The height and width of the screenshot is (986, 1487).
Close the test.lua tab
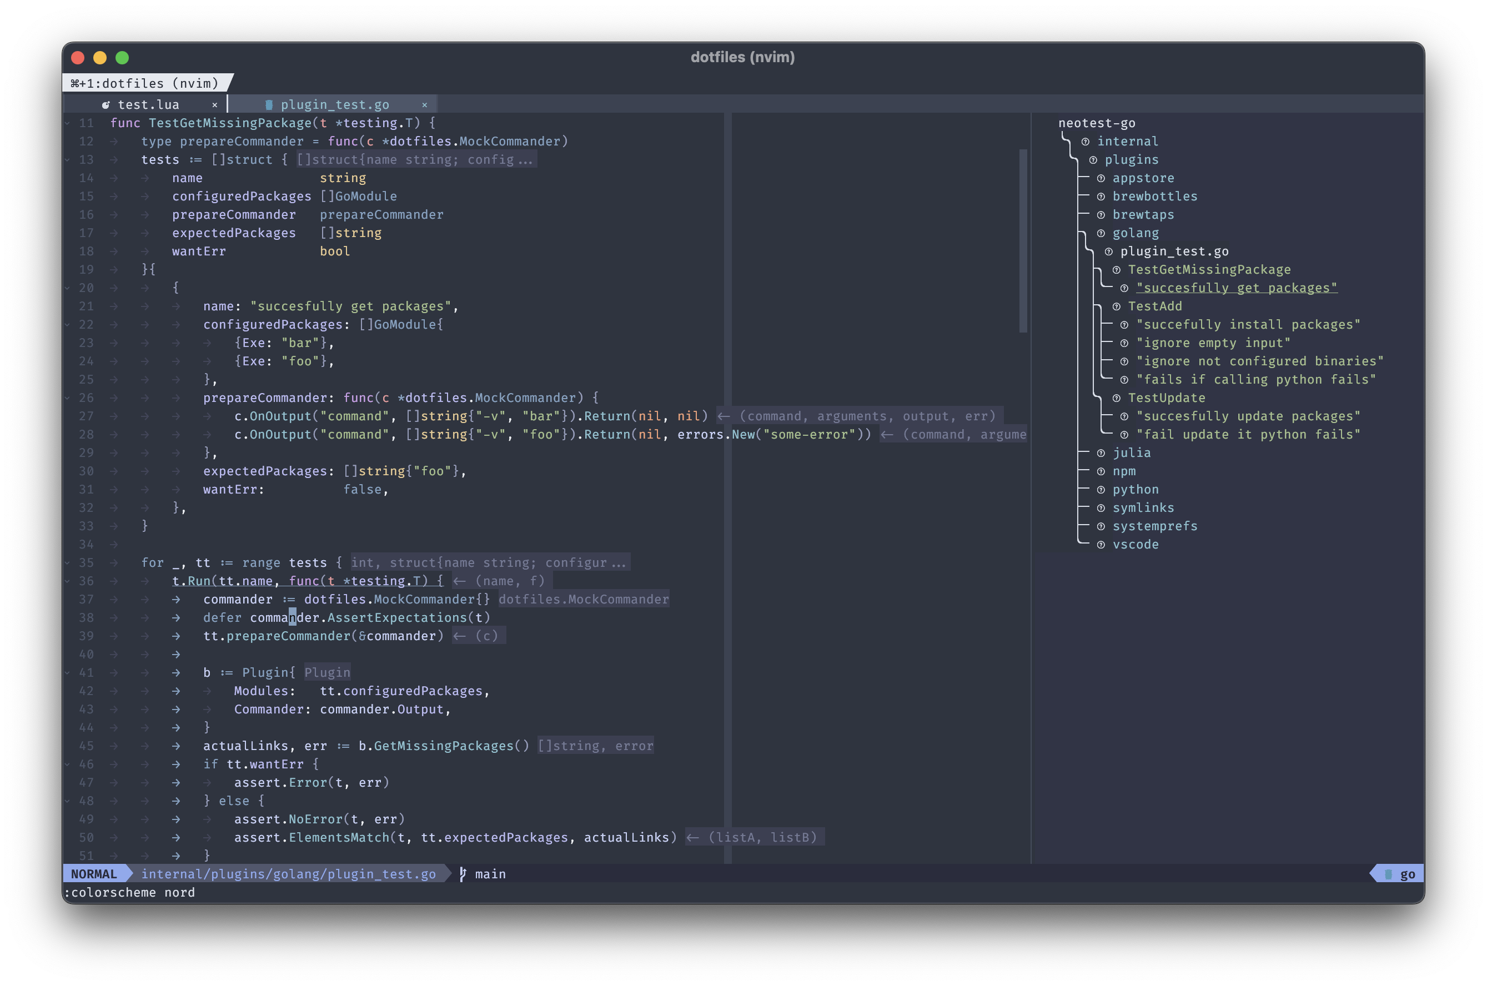tap(214, 105)
